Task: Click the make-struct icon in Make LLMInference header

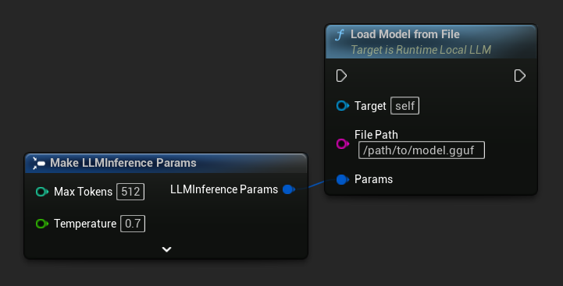Action: tap(39, 163)
